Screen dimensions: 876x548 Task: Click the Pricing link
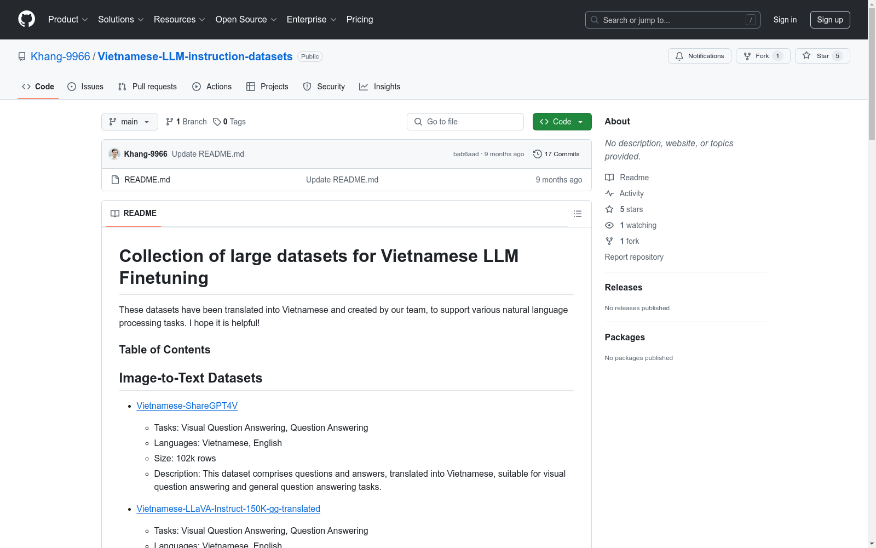360,20
